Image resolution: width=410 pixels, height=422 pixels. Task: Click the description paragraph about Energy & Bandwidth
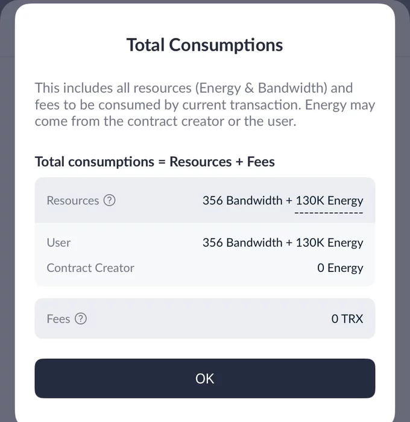coord(204,104)
